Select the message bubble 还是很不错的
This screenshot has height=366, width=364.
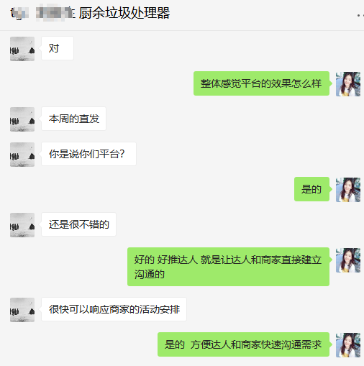[x=78, y=224]
